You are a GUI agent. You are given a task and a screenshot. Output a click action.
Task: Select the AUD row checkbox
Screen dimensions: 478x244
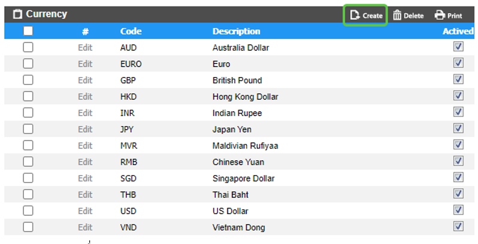(28, 47)
